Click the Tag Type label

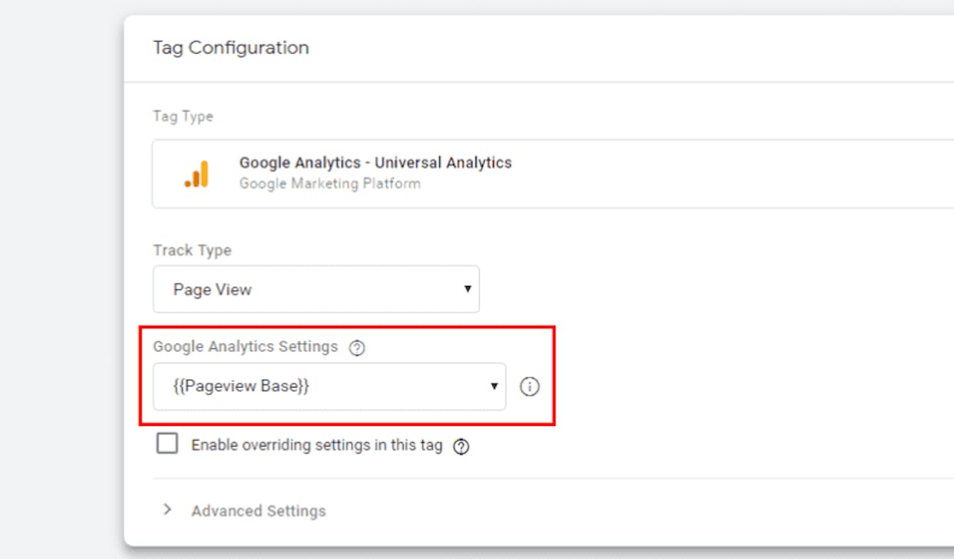click(x=183, y=117)
